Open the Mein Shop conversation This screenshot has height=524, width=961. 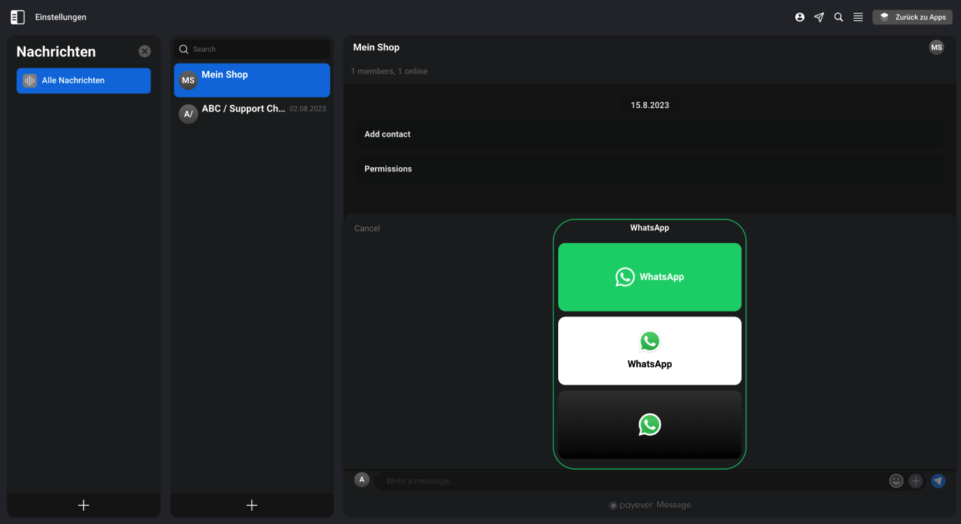tap(252, 80)
